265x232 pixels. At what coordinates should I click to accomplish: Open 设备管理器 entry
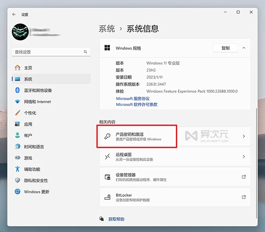click(175, 177)
